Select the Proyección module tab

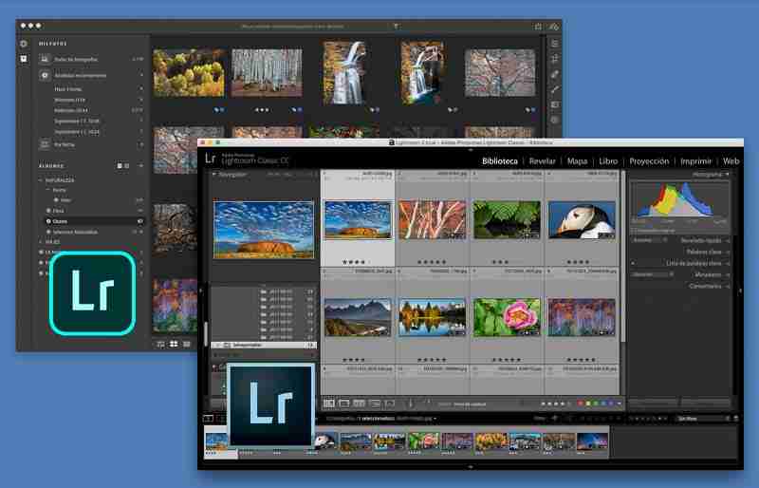click(x=649, y=161)
